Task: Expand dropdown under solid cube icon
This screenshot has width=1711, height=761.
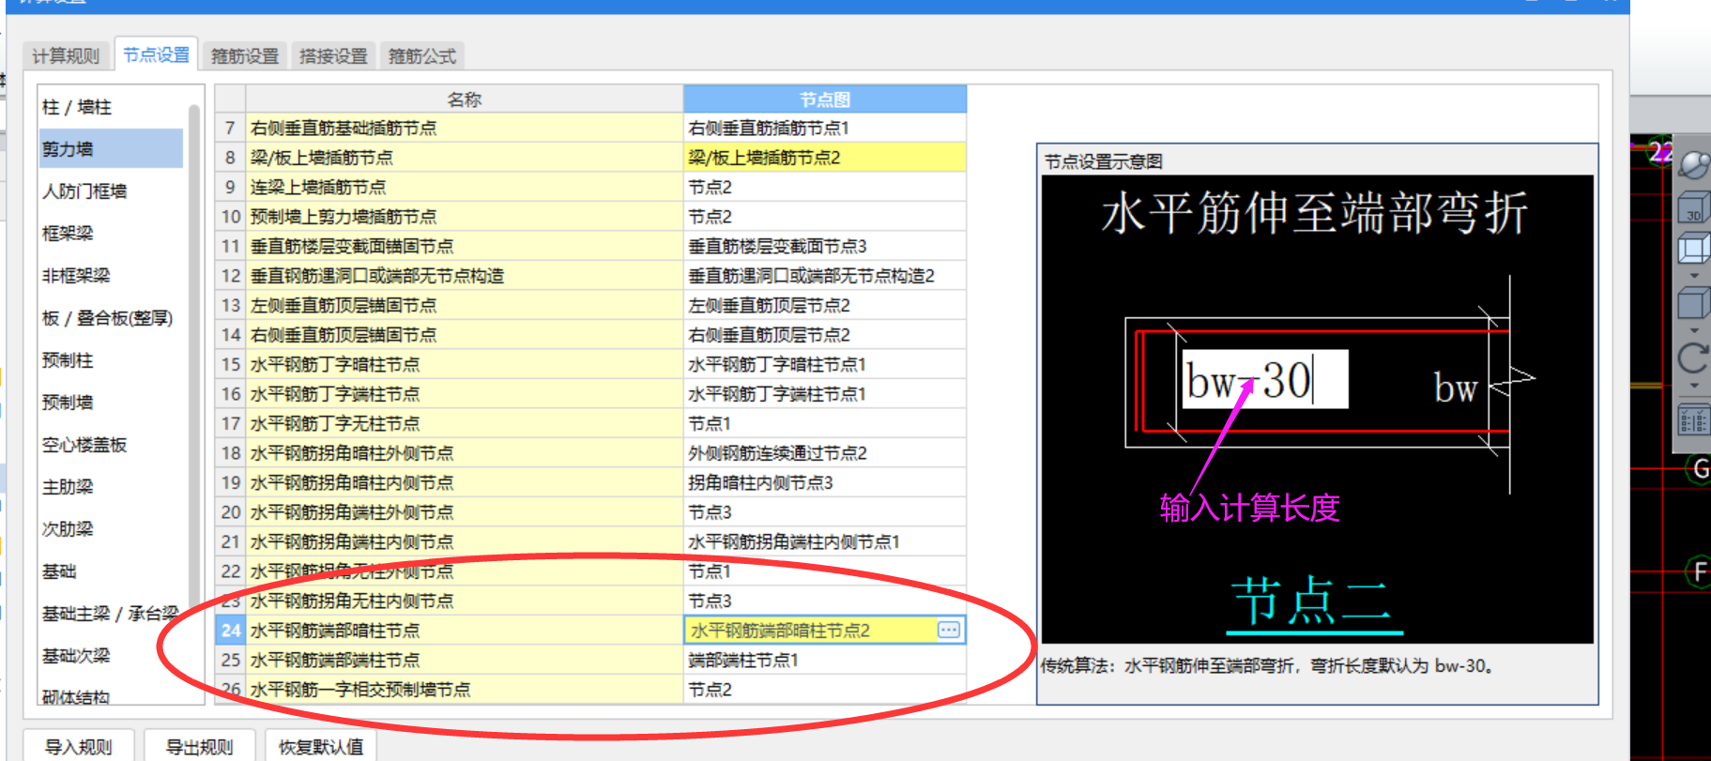Action: pos(1694,330)
